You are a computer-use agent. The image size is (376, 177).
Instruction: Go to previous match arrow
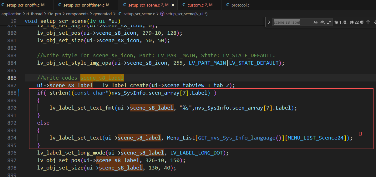368,22
